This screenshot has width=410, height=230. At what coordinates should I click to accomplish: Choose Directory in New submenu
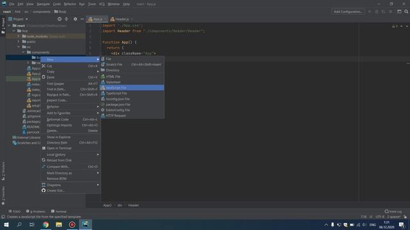coord(132,70)
